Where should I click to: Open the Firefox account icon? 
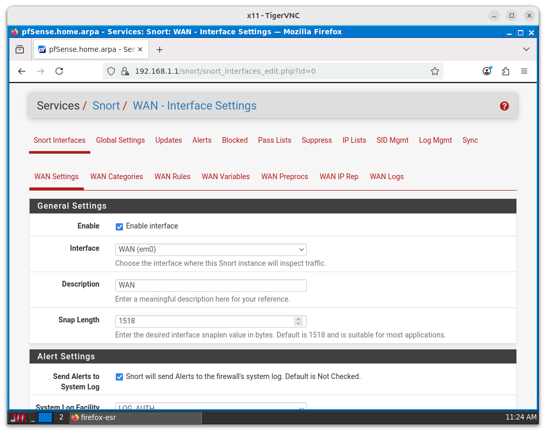pyautogui.click(x=487, y=72)
